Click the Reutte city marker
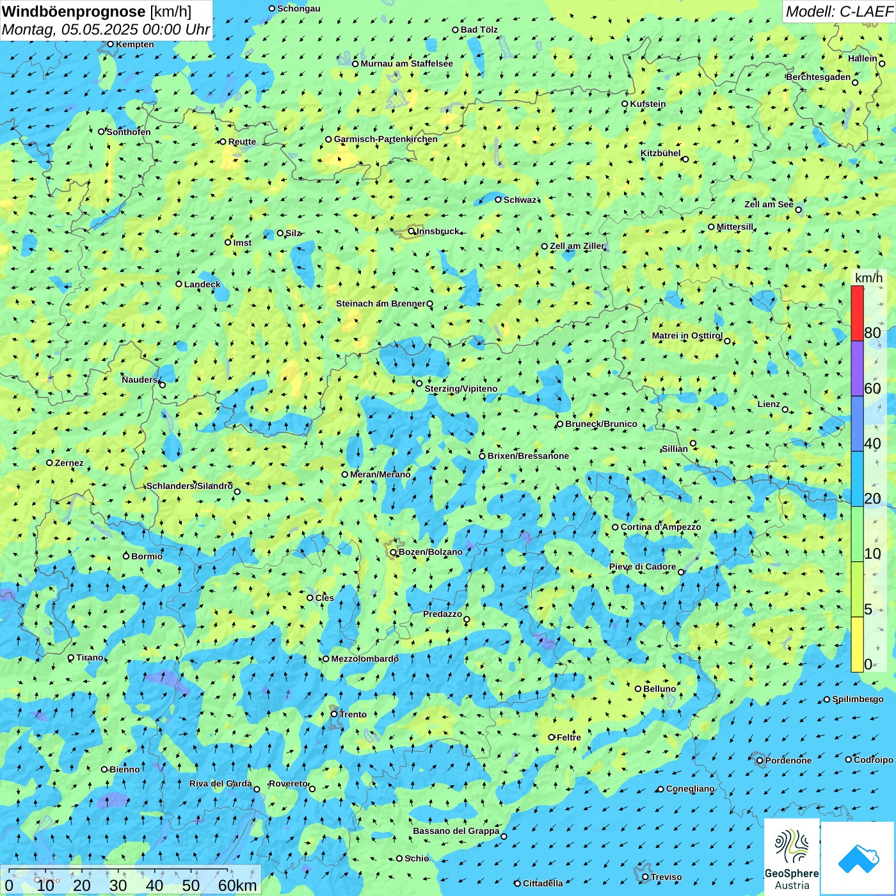Screen dimensions: 896x896 (223, 142)
